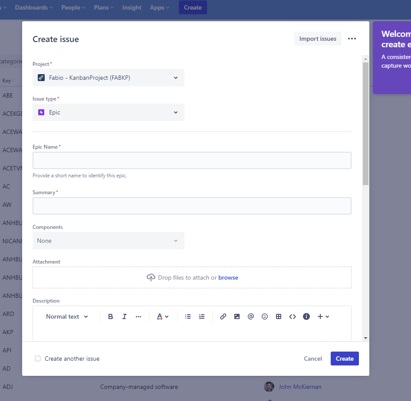This screenshot has height=401, width=411.
Task: Open text color picker
Action: pyautogui.click(x=162, y=316)
